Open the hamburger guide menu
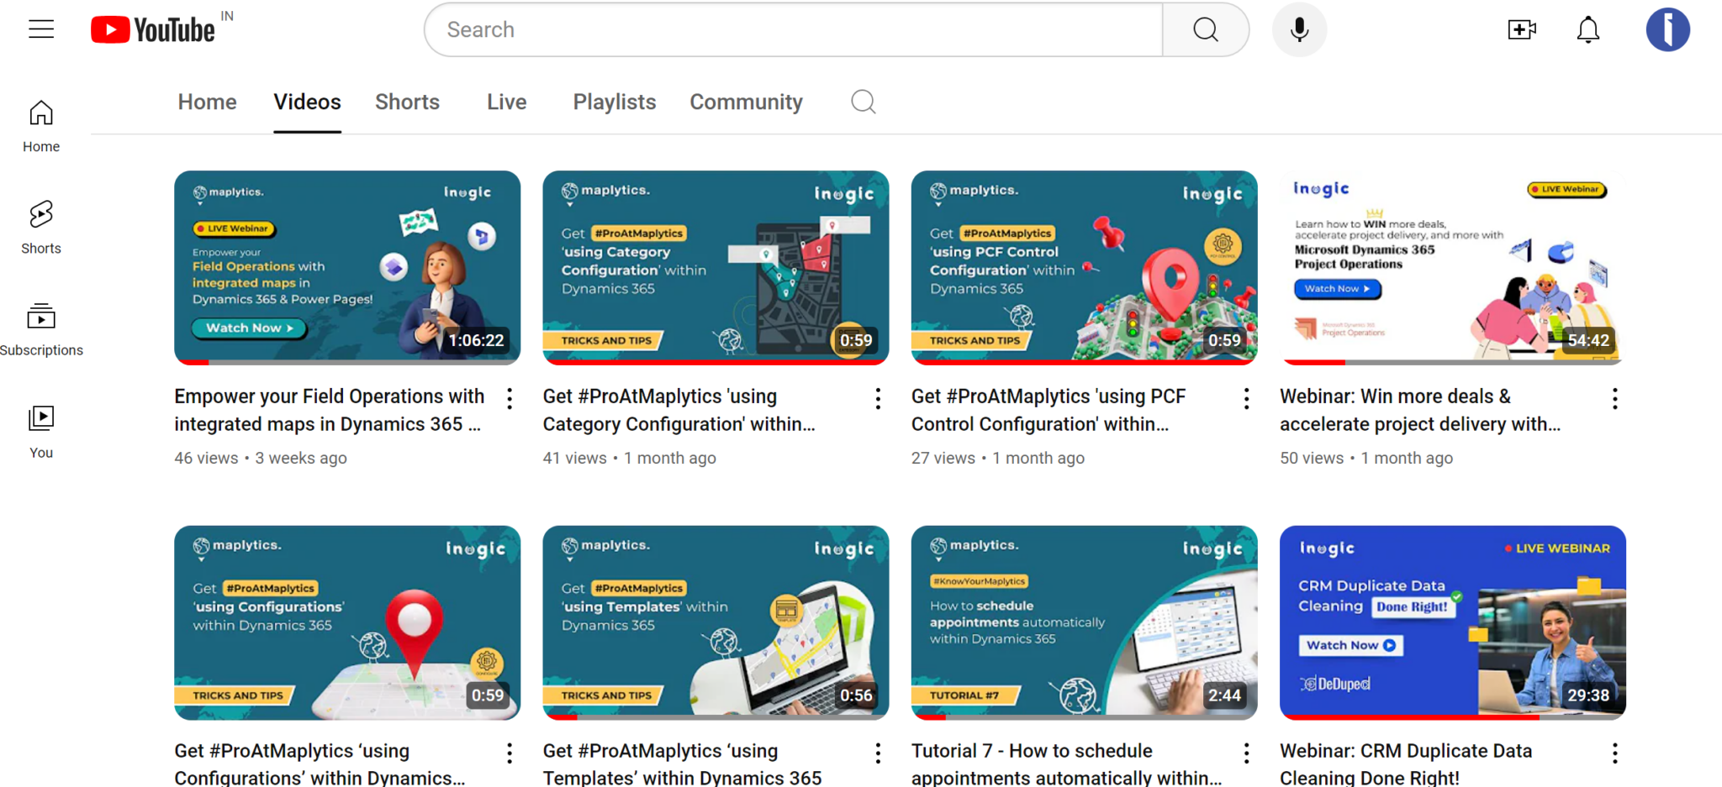The width and height of the screenshot is (1722, 787). pos(40,29)
